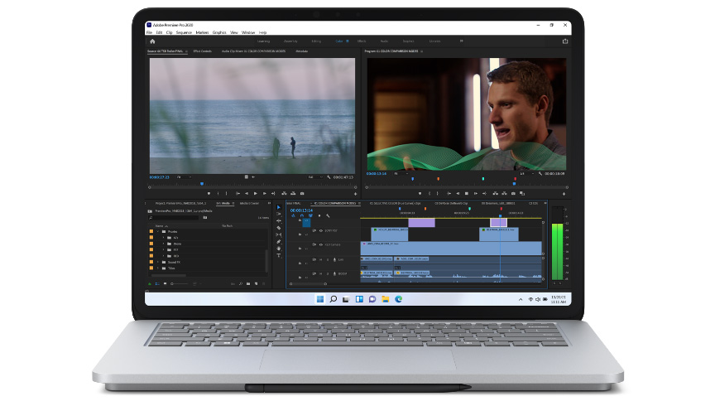This screenshot has width=715, height=406.
Task: Switch to the Editing workspace
Action: 316,41
